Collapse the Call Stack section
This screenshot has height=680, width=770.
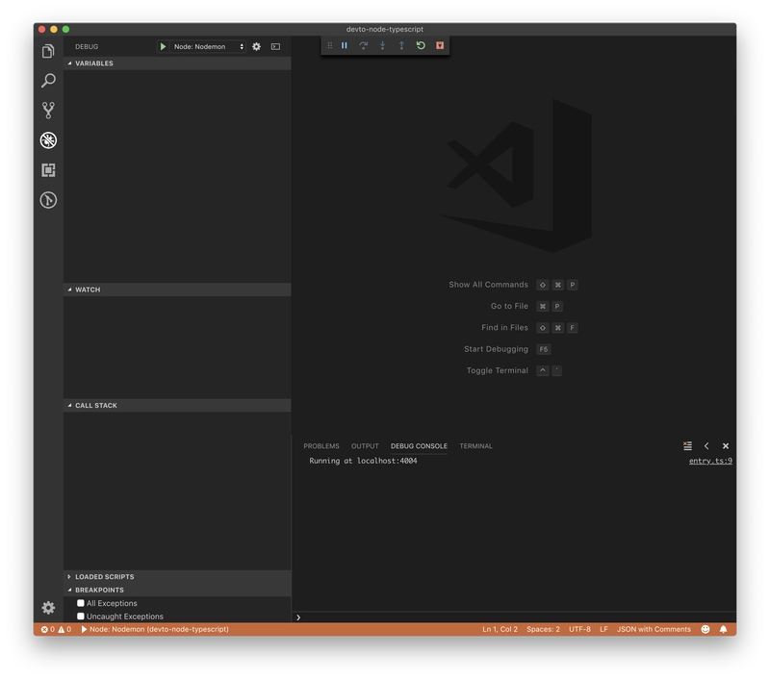pos(177,405)
